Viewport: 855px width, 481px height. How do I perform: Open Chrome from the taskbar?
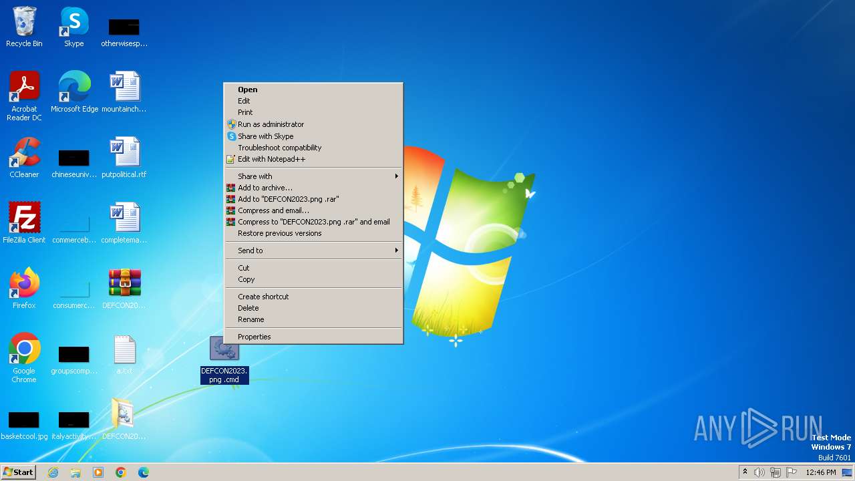[x=121, y=472]
